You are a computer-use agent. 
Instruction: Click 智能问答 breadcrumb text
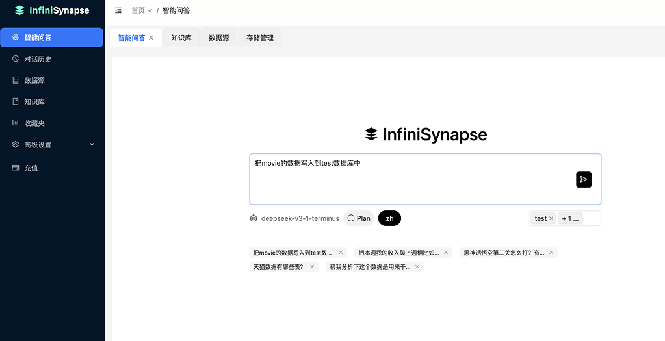click(x=176, y=10)
